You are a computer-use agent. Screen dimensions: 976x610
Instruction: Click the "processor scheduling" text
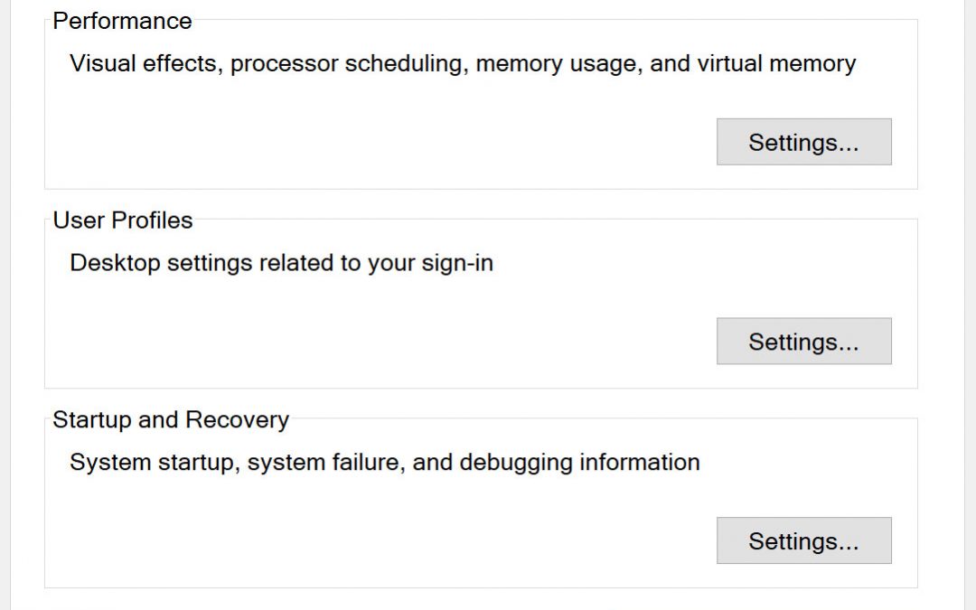[349, 64]
